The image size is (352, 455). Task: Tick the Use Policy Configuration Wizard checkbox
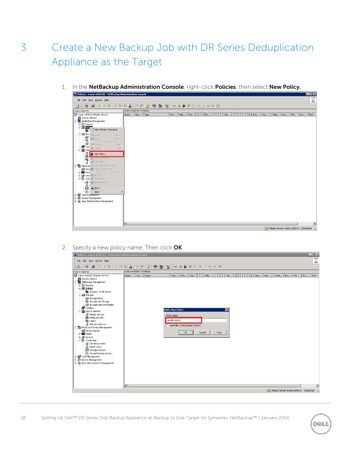tap(167, 325)
